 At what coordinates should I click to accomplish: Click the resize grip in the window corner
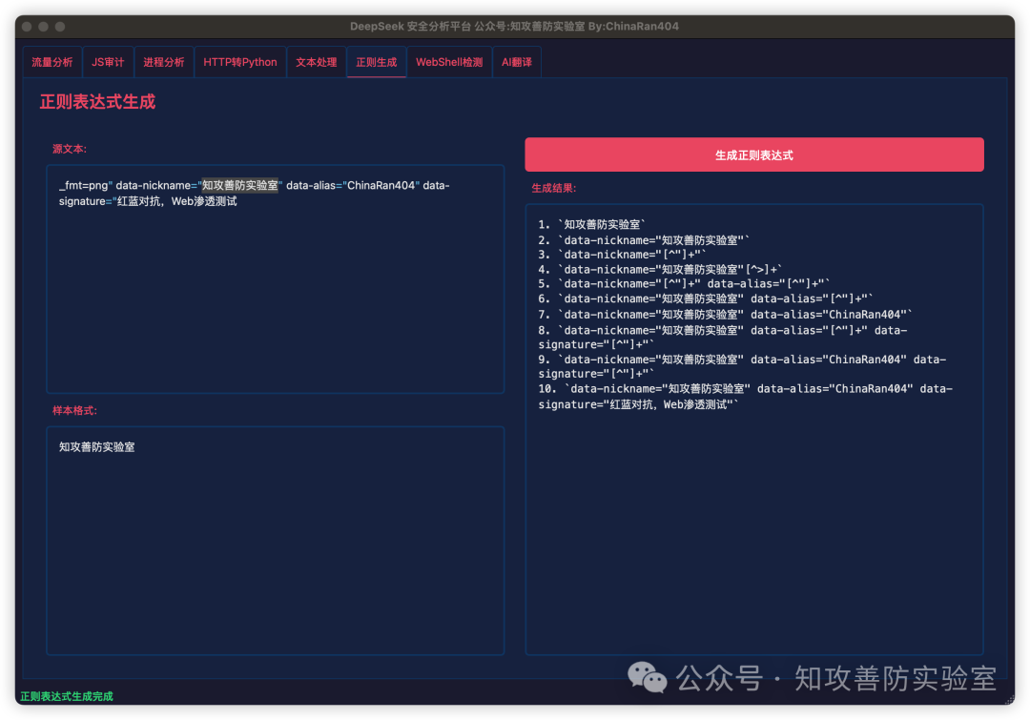point(1008,698)
